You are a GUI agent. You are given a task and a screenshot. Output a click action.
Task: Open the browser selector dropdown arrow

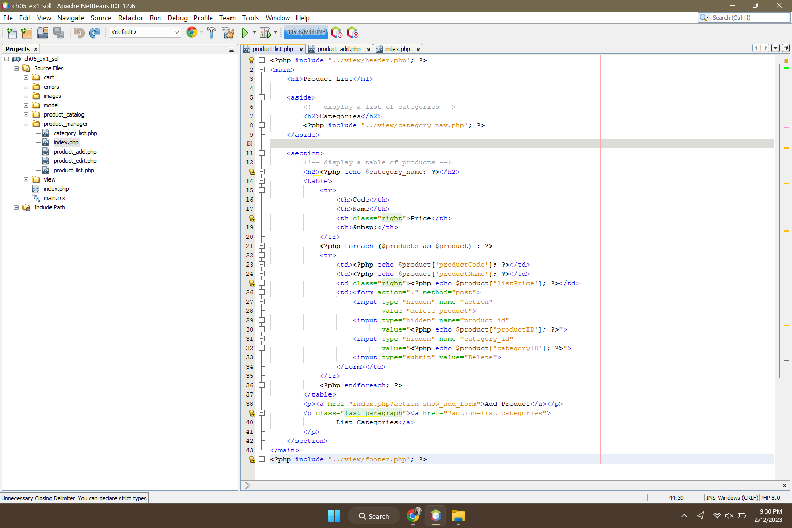[201, 32]
